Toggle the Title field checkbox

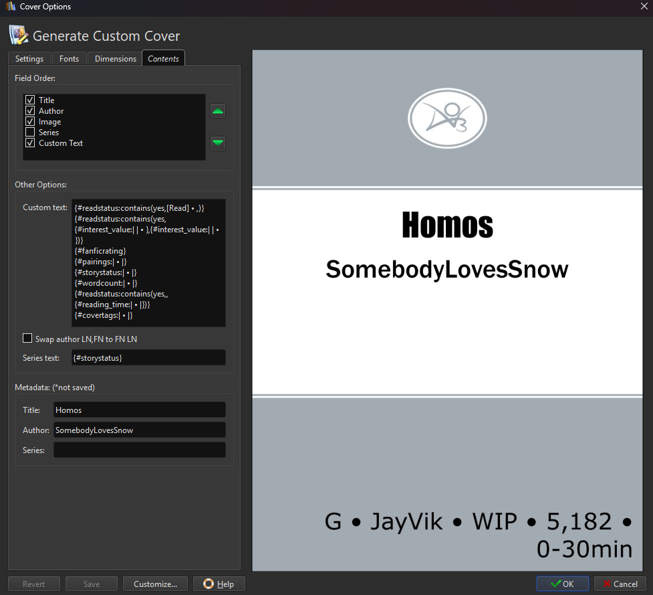tap(30, 100)
